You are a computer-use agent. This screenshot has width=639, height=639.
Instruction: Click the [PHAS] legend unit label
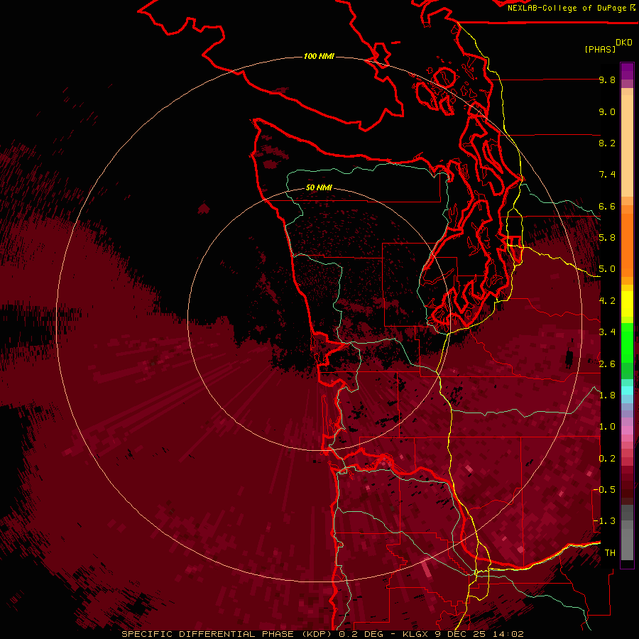click(600, 49)
